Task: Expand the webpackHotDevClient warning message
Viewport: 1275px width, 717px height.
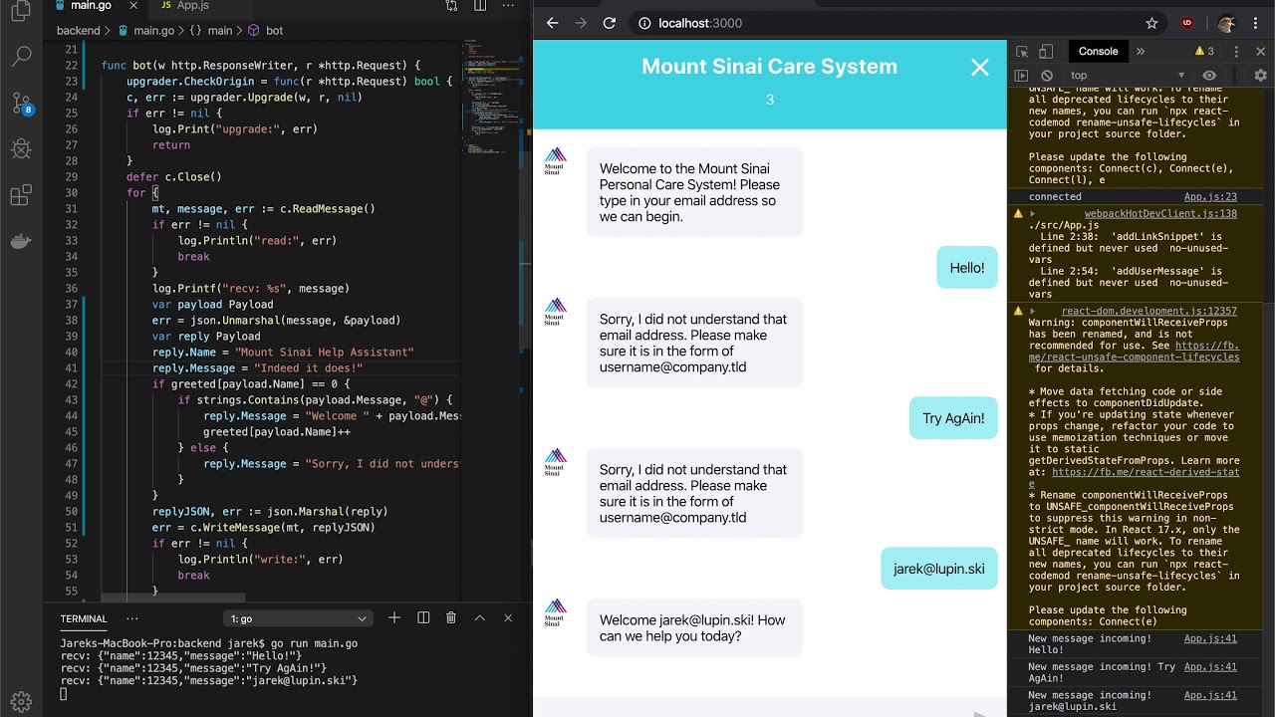Action: [1032, 214]
